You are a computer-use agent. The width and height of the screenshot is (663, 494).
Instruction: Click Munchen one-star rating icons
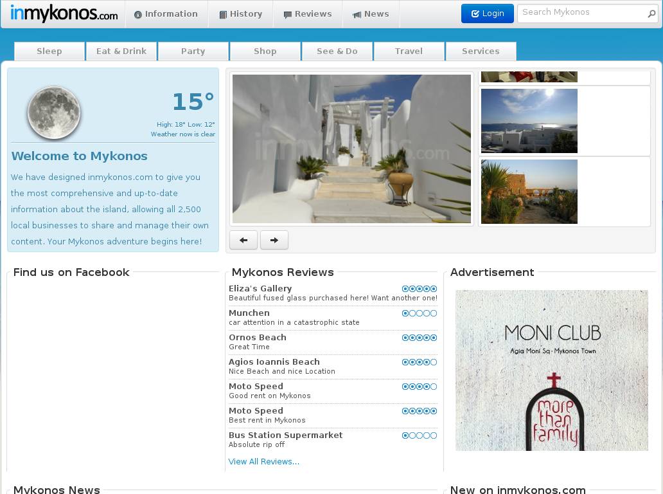(x=420, y=313)
